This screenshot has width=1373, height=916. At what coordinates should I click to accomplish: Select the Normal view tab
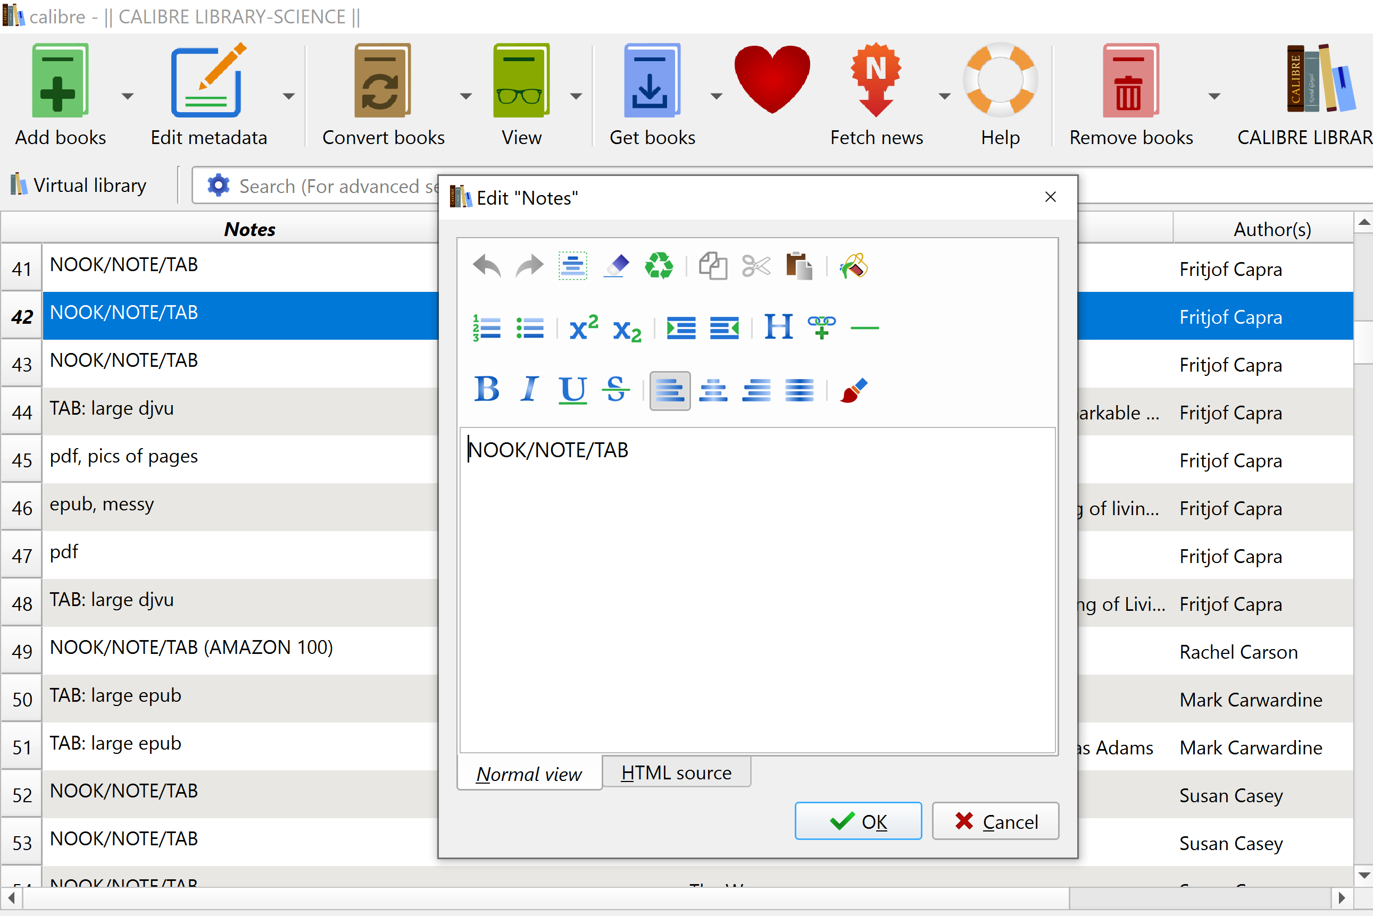click(528, 774)
